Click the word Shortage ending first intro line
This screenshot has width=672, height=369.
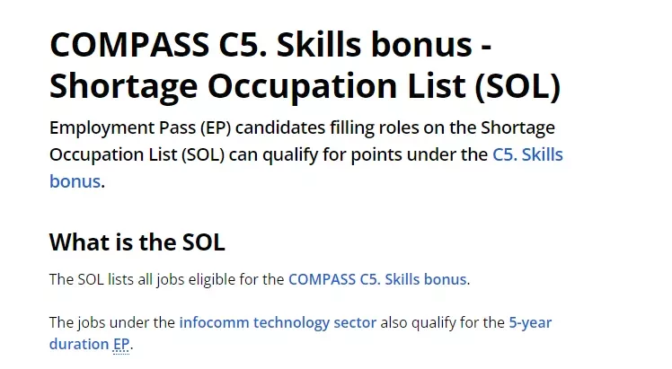pyautogui.click(x=517, y=128)
